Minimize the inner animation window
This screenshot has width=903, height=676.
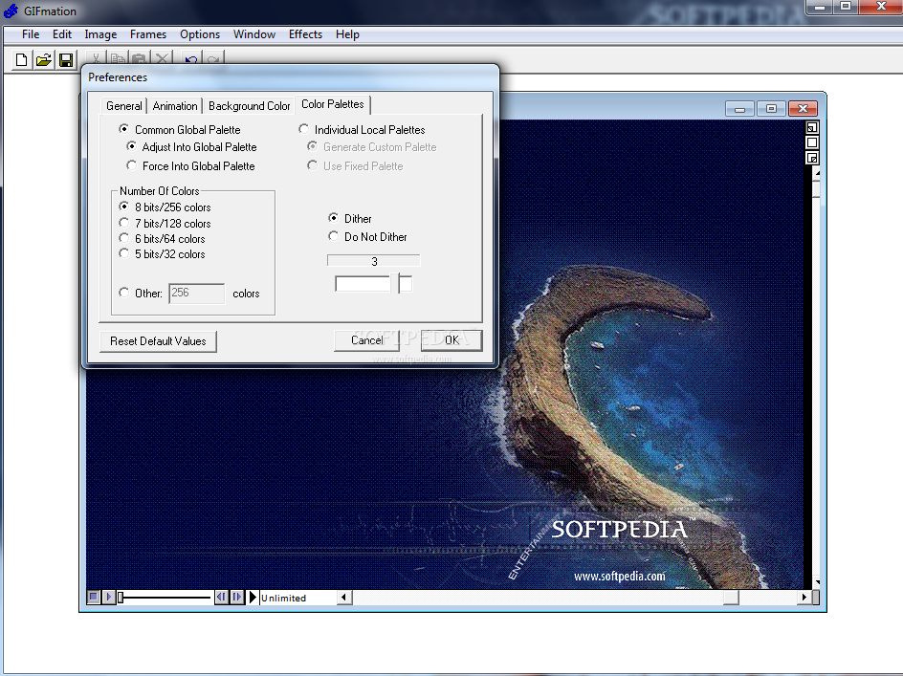[x=740, y=108]
